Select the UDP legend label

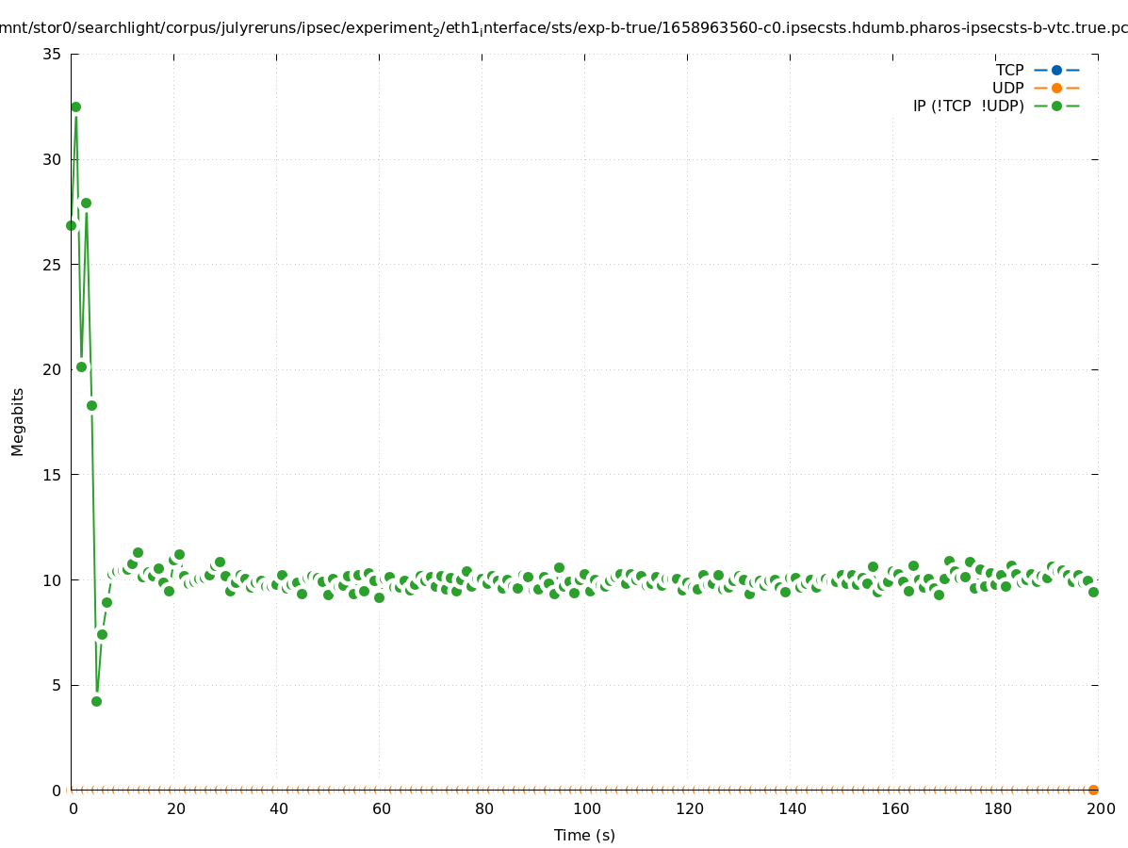(x=1007, y=88)
